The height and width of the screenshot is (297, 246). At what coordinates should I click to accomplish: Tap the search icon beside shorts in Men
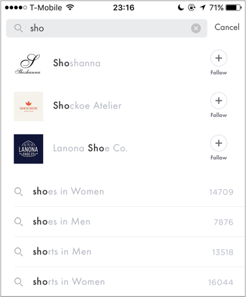click(18, 252)
